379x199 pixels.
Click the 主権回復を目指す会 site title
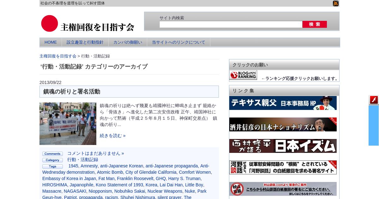click(x=97, y=27)
